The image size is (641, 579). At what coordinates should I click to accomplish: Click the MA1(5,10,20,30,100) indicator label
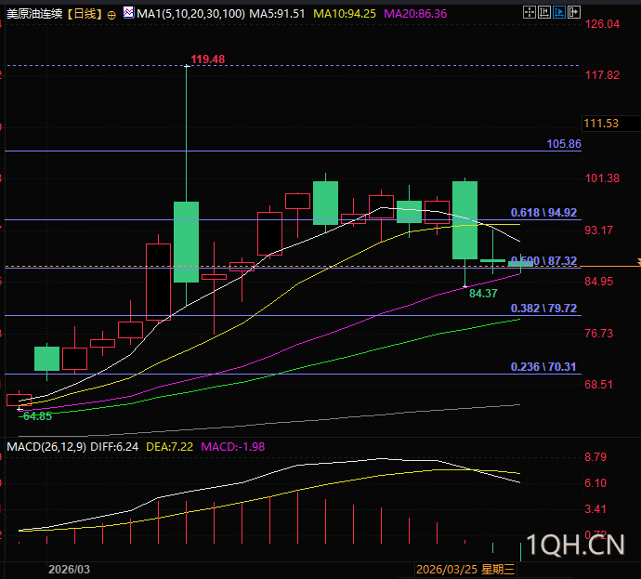(x=191, y=14)
